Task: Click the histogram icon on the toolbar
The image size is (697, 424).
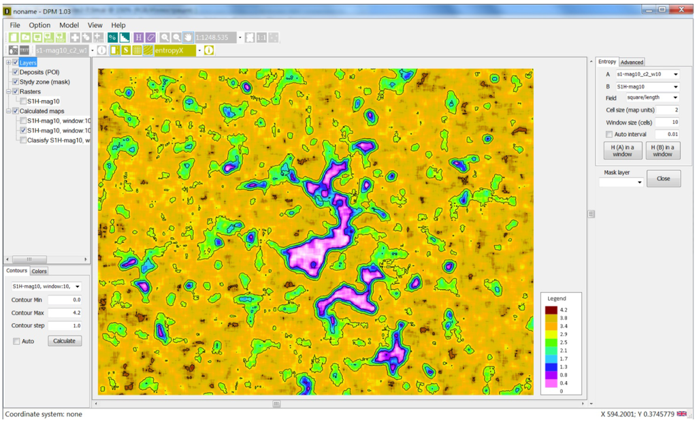Action: [x=125, y=37]
